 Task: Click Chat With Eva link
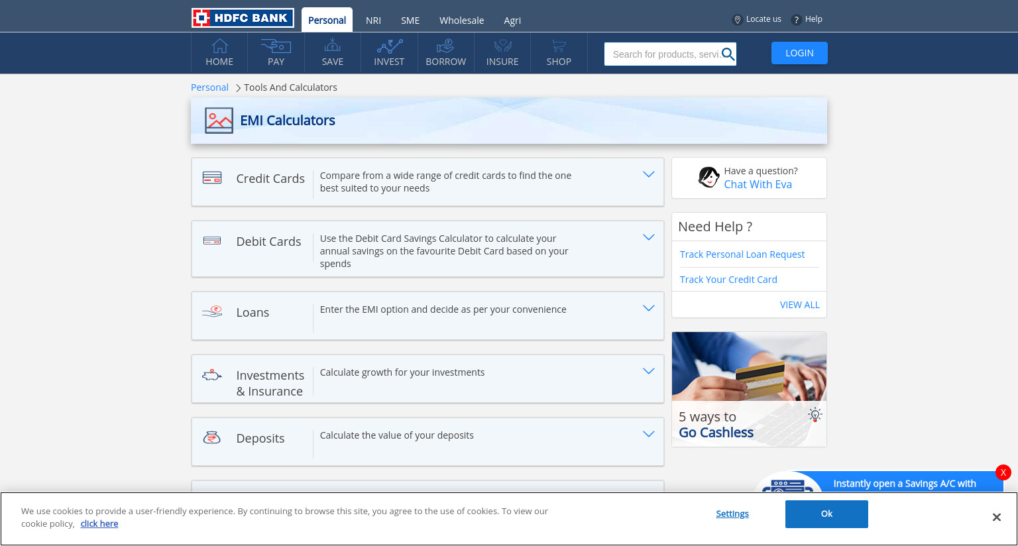[x=758, y=184]
